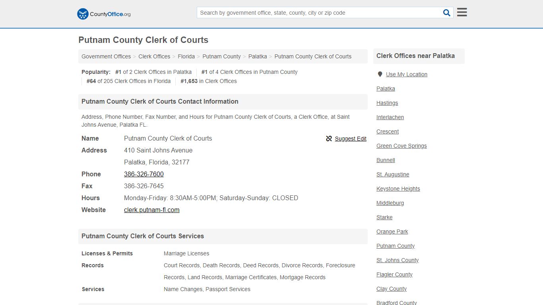Image resolution: width=543 pixels, height=305 pixels.
Task: Open Keystone Heights link
Action: point(398,189)
